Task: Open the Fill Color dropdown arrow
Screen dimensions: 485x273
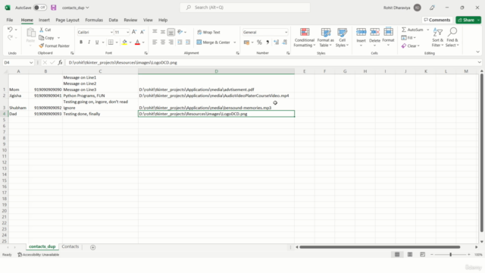Action: click(x=130, y=42)
